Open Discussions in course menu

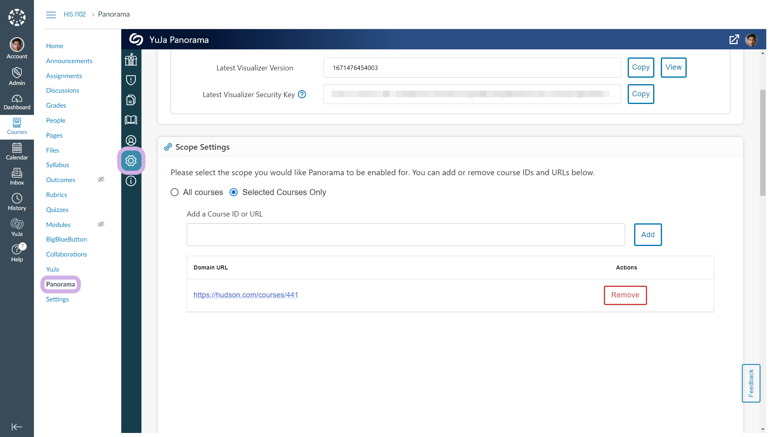click(63, 90)
